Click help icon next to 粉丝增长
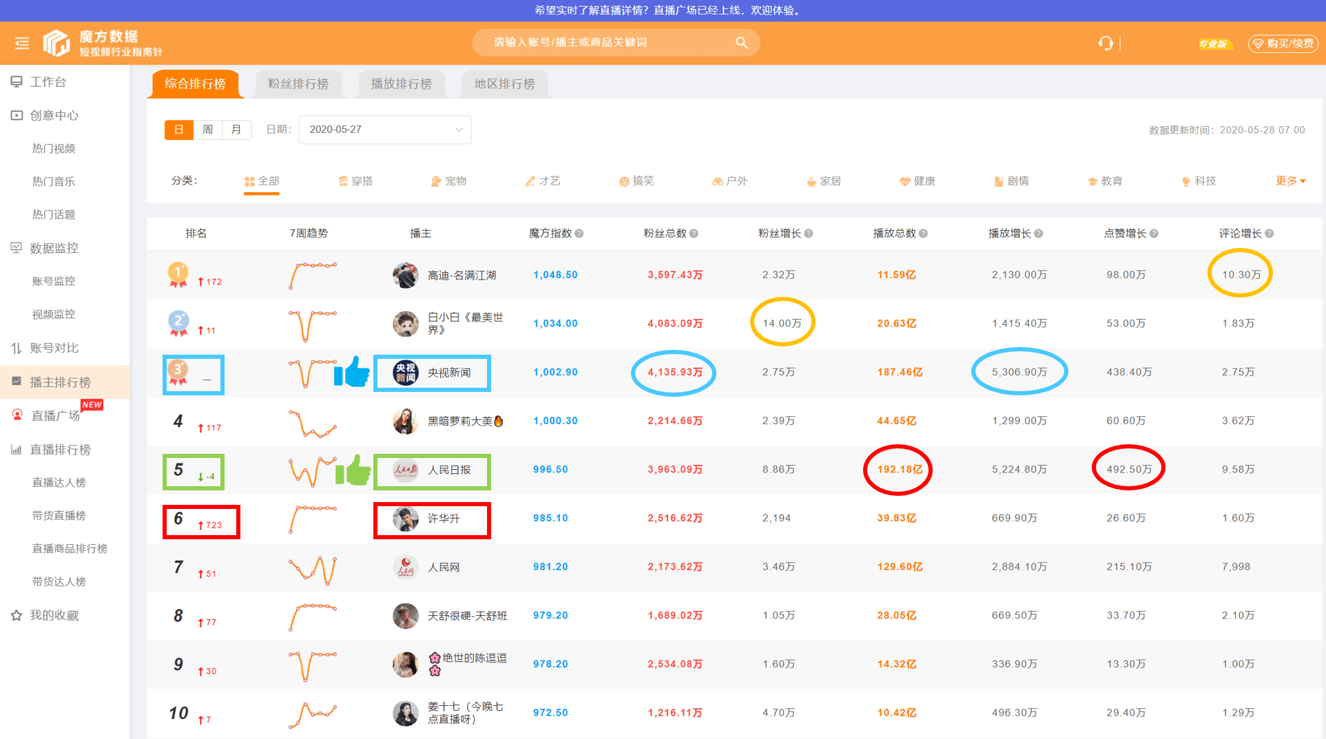 [809, 233]
